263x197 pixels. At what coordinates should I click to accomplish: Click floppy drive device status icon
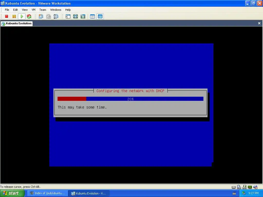pos(245,187)
